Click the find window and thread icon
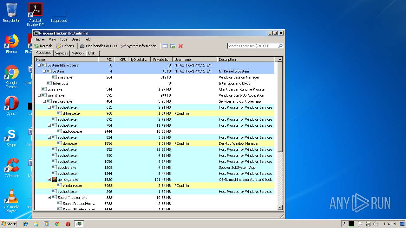The image size is (406, 228). click(x=173, y=46)
